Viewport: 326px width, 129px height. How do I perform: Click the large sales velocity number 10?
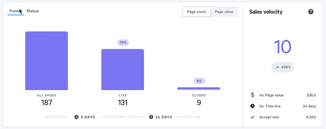283,47
